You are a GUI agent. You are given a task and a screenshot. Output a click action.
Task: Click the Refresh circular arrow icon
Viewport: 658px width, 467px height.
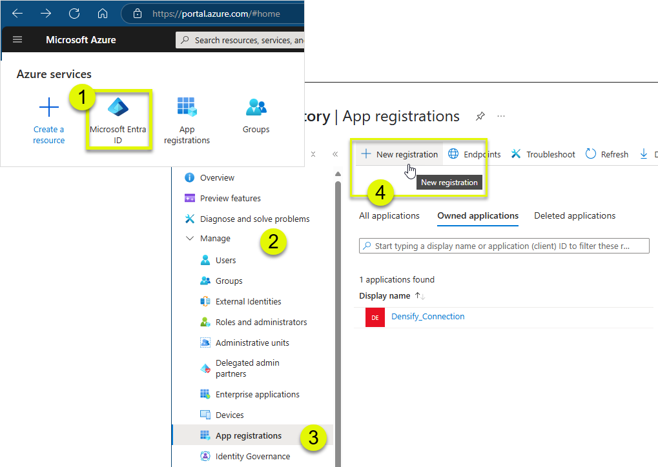click(590, 154)
